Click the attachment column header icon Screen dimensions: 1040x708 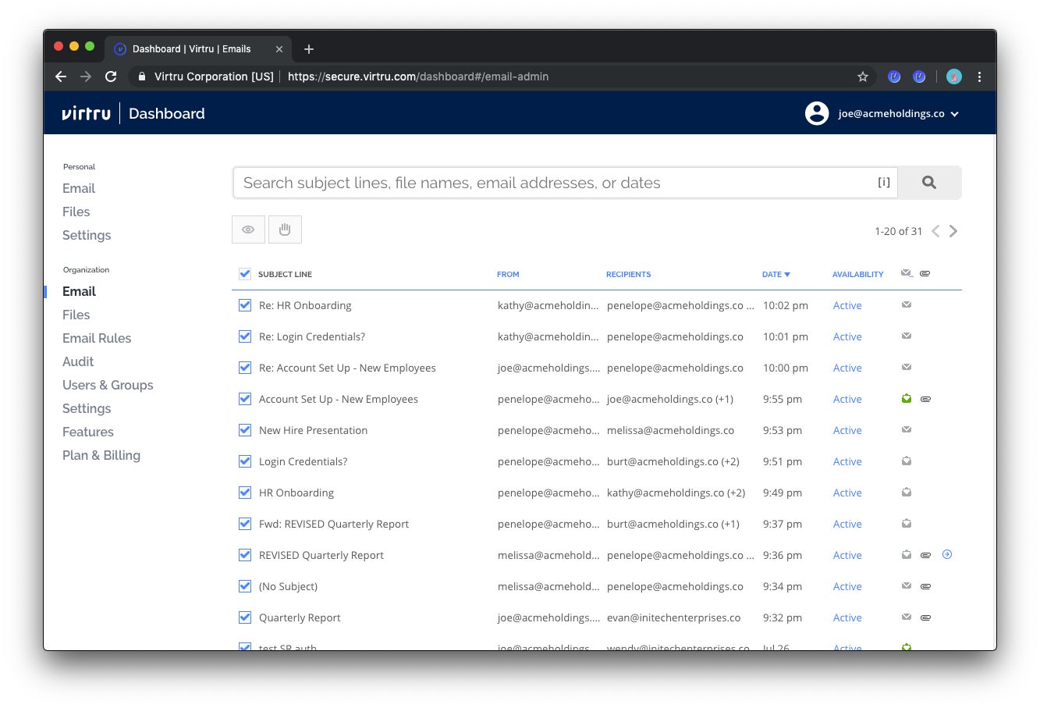[925, 273]
